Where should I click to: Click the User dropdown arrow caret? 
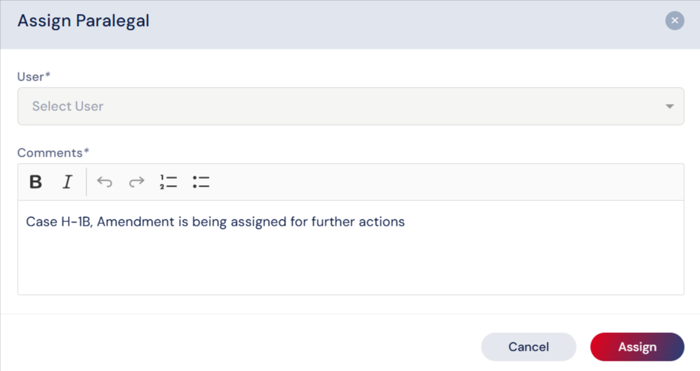[670, 107]
